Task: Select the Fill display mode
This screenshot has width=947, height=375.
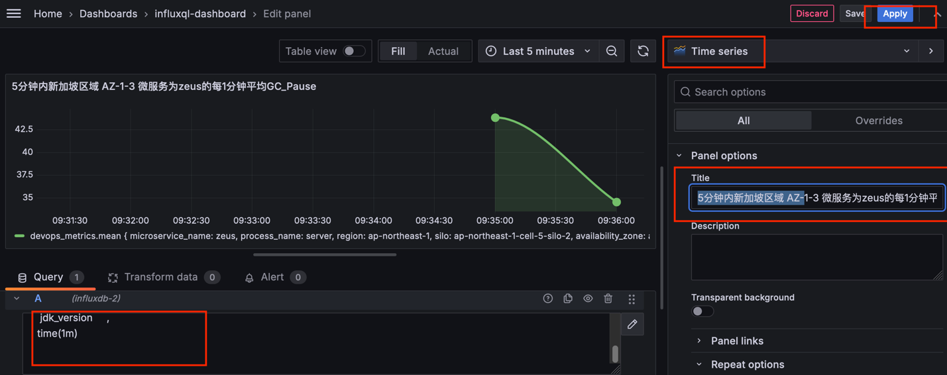Action: [398, 51]
